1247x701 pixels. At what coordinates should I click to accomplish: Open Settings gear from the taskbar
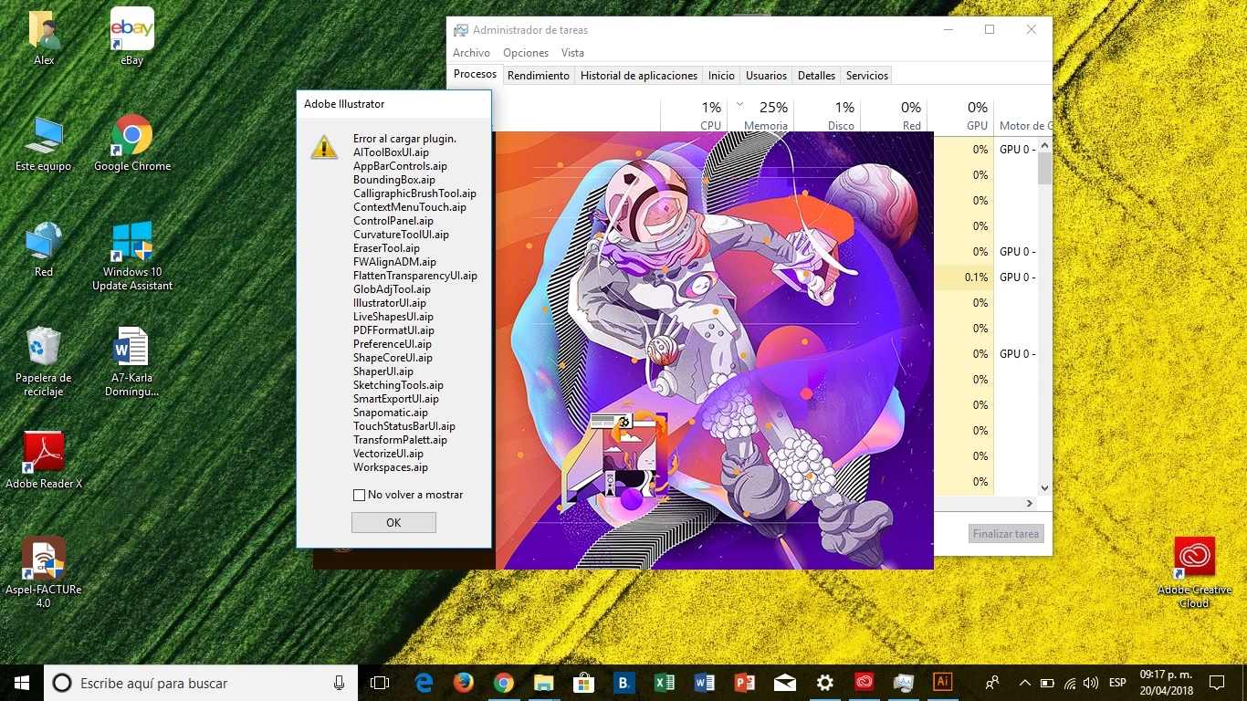tap(825, 683)
